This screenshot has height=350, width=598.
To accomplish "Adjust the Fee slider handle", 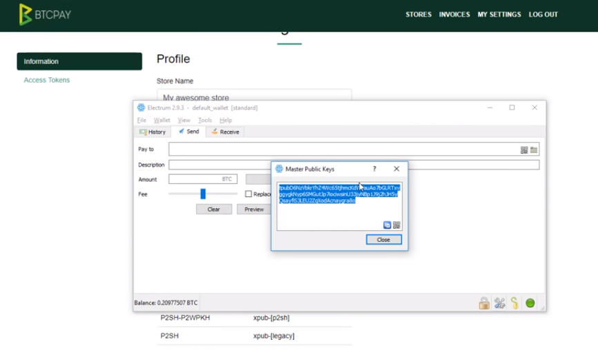I will 203,194.
